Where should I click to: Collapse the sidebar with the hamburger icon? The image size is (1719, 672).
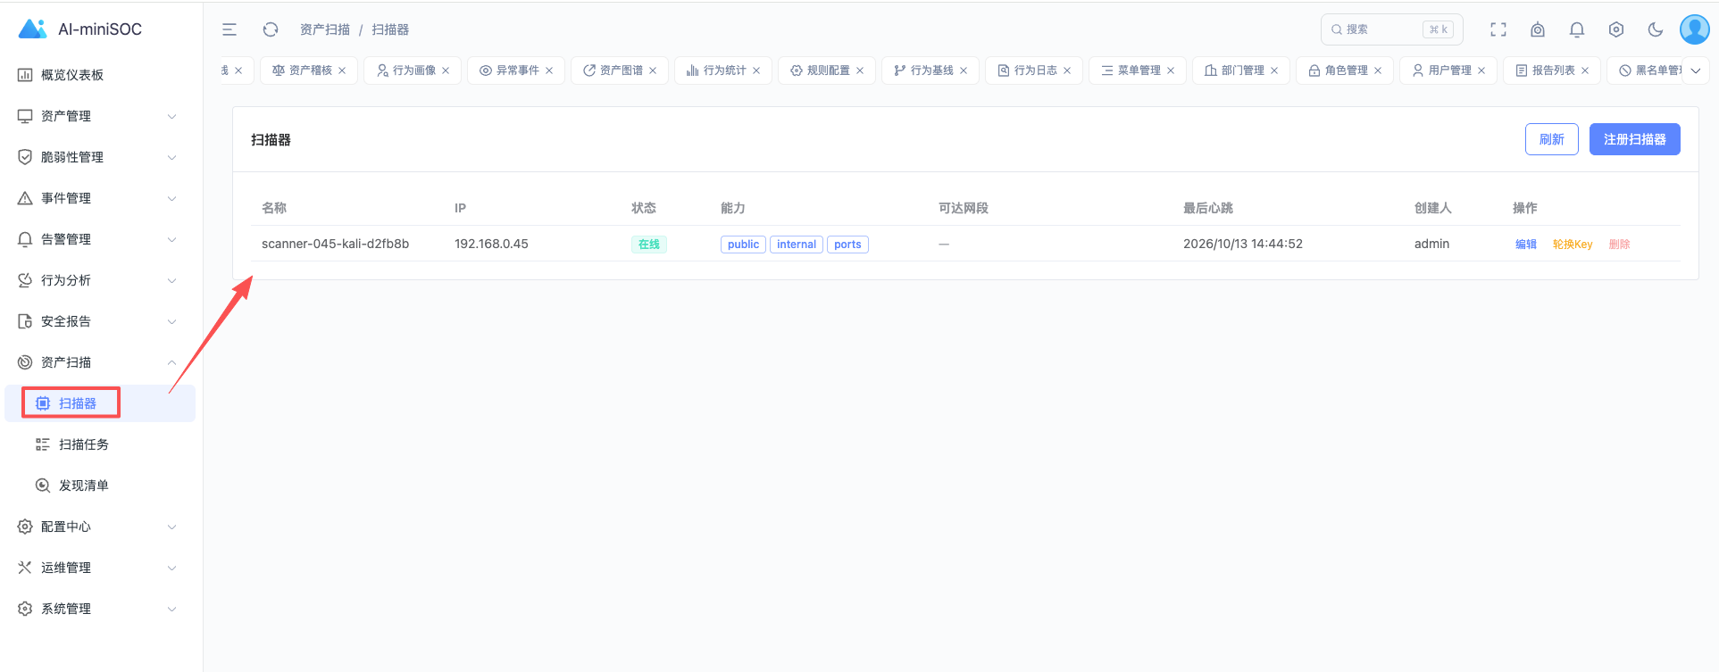tap(229, 29)
